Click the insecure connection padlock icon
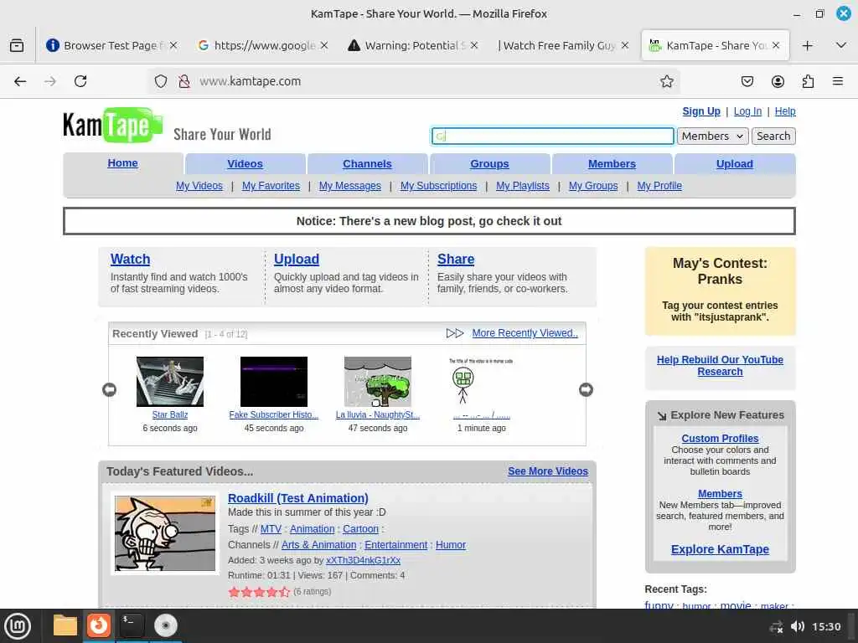 [x=184, y=81]
